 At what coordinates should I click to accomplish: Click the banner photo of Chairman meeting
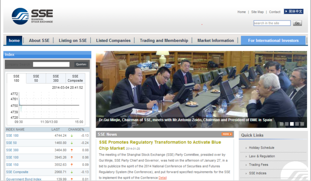pyautogui.click(x=201, y=90)
